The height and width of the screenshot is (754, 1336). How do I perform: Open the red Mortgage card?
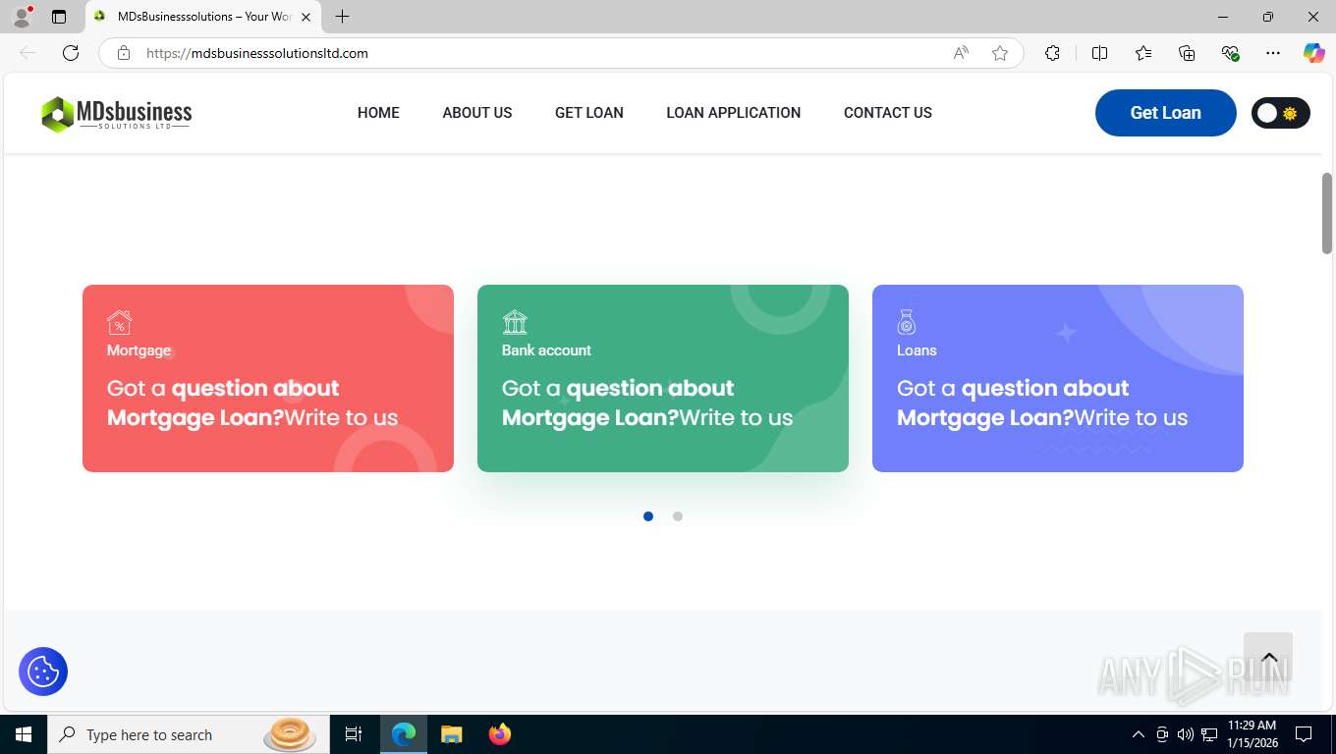(268, 378)
